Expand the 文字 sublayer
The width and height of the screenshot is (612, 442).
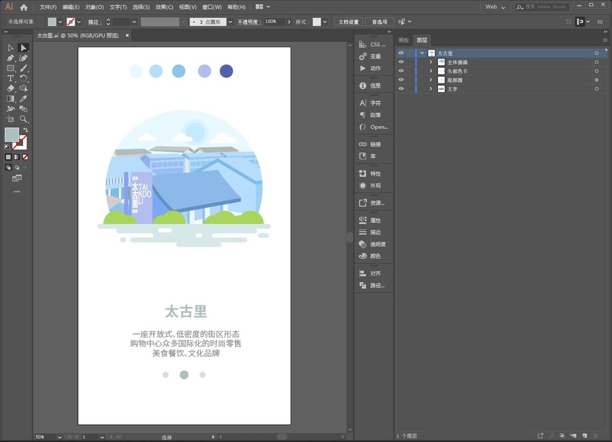point(431,89)
